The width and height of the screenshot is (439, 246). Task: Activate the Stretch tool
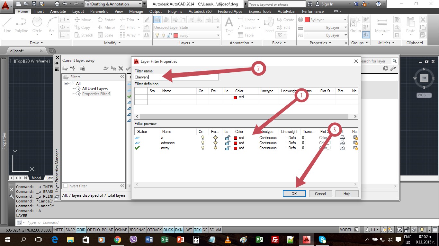[84, 35]
